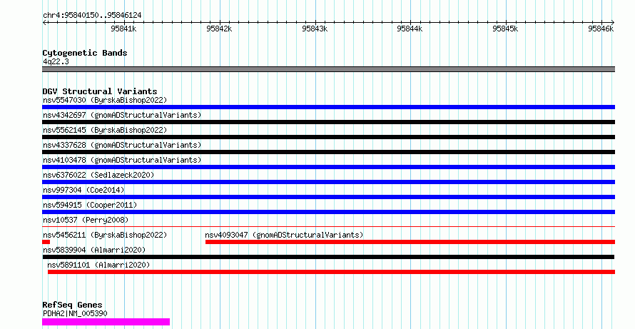
Task: Click the 95843k ruler tick label
Action: tap(315, 29)
